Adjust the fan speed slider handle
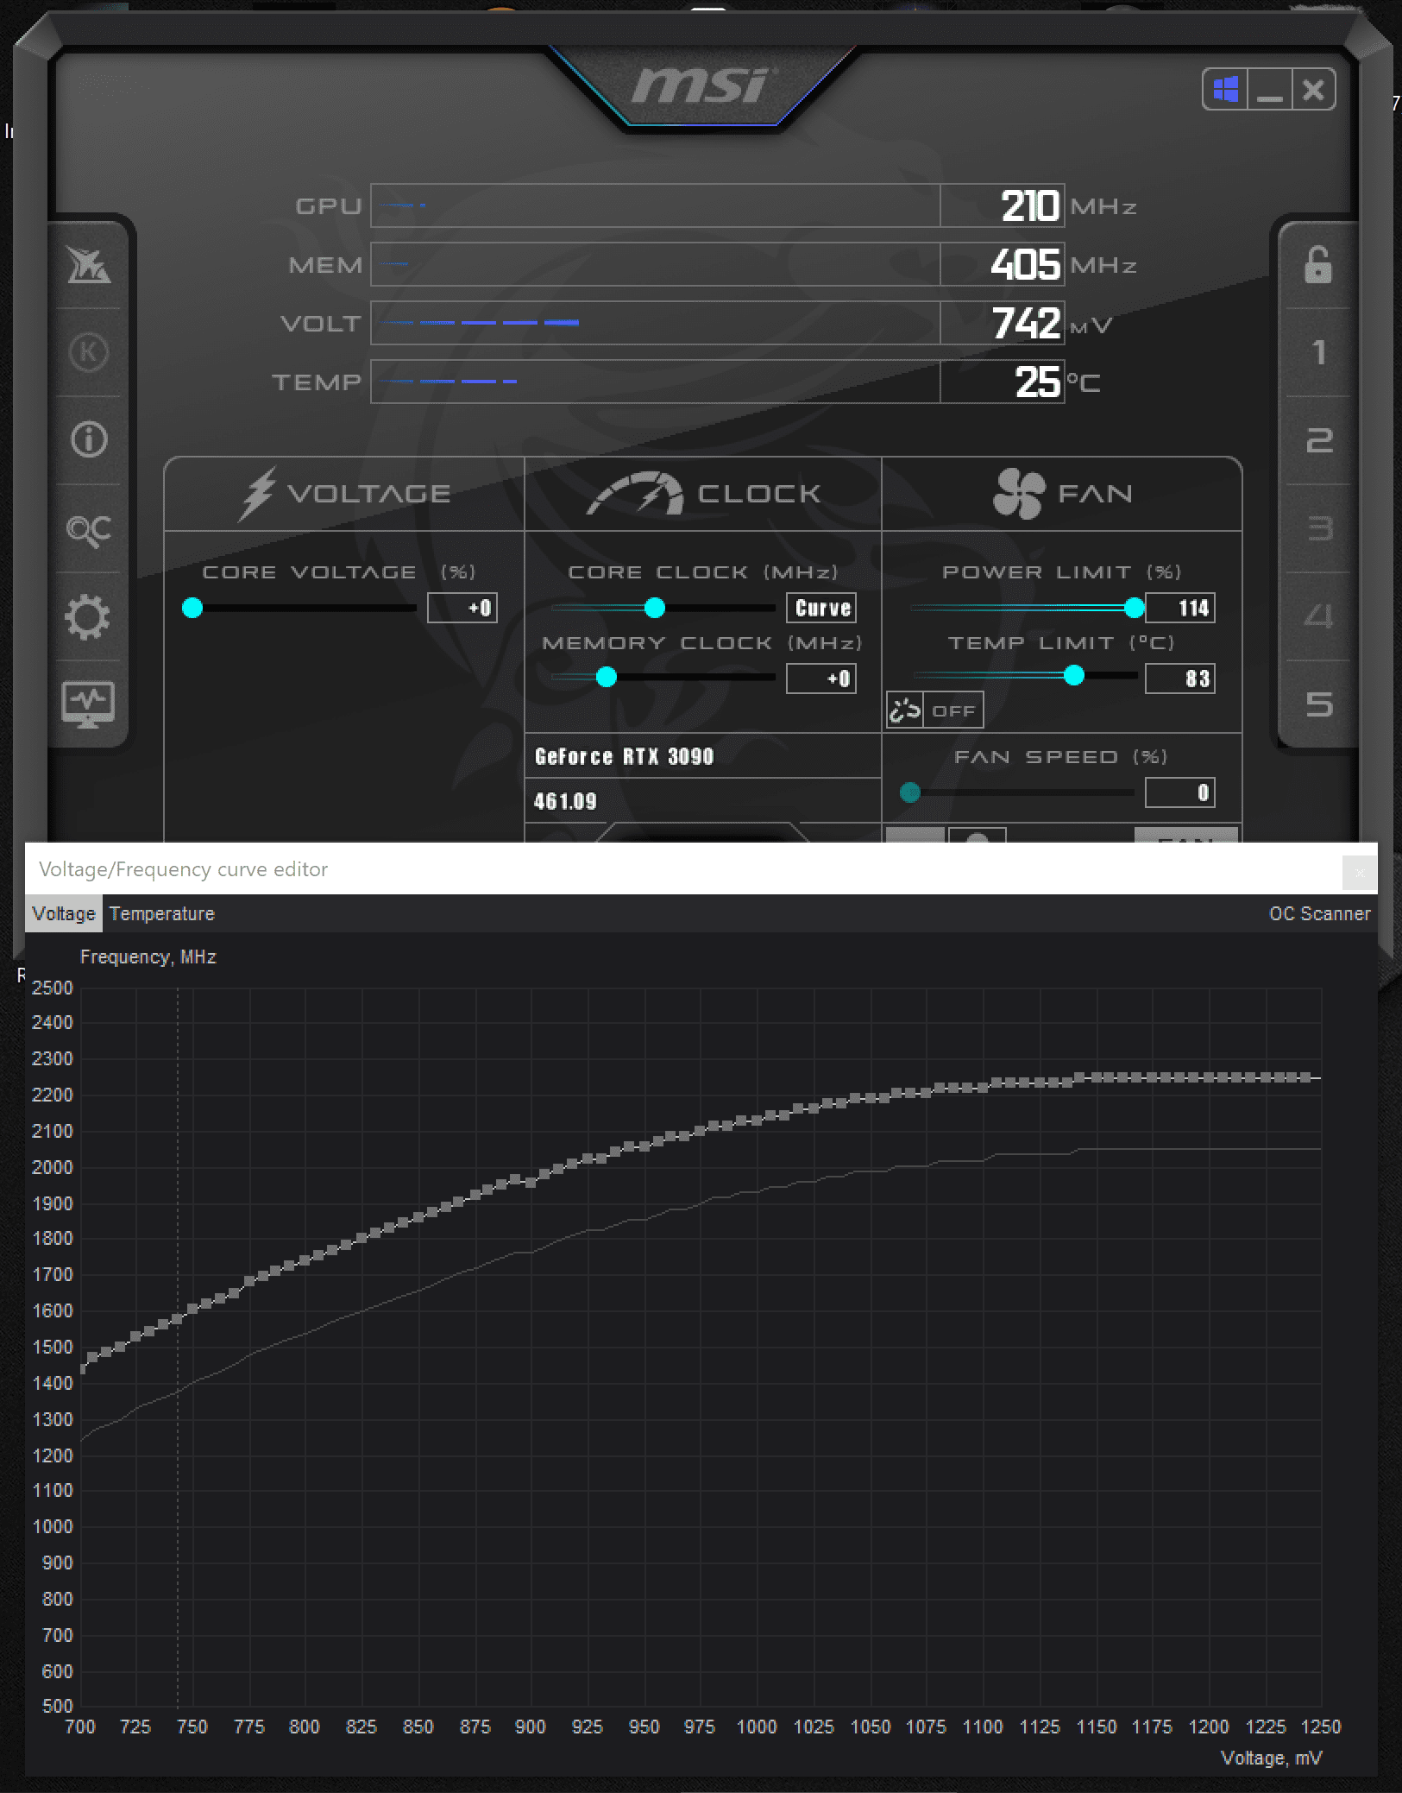Viewport: 1402px width, 1793px height. [910, 792]
